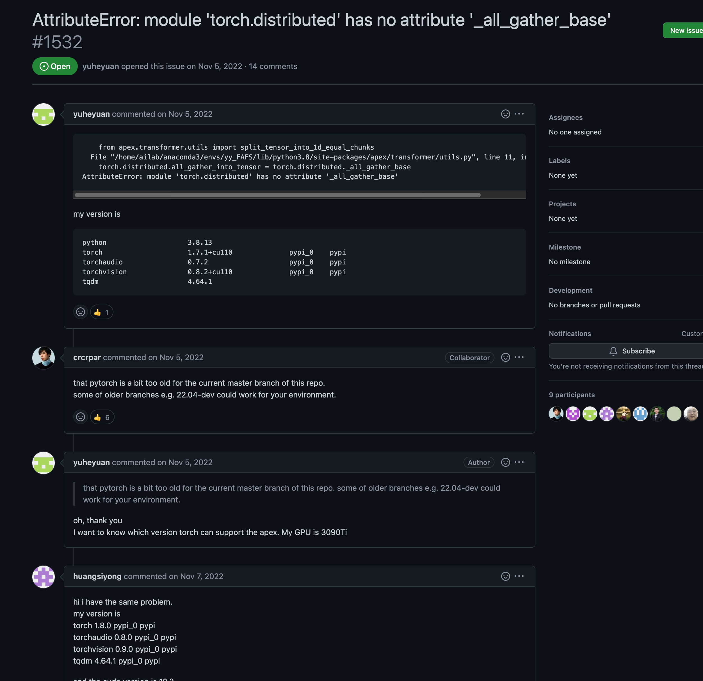Open three-dot menu on crcrpar's comment

[519, 358]
